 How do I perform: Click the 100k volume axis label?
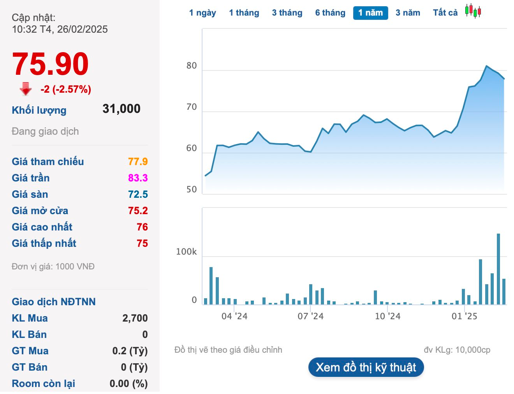pos(186,252)
